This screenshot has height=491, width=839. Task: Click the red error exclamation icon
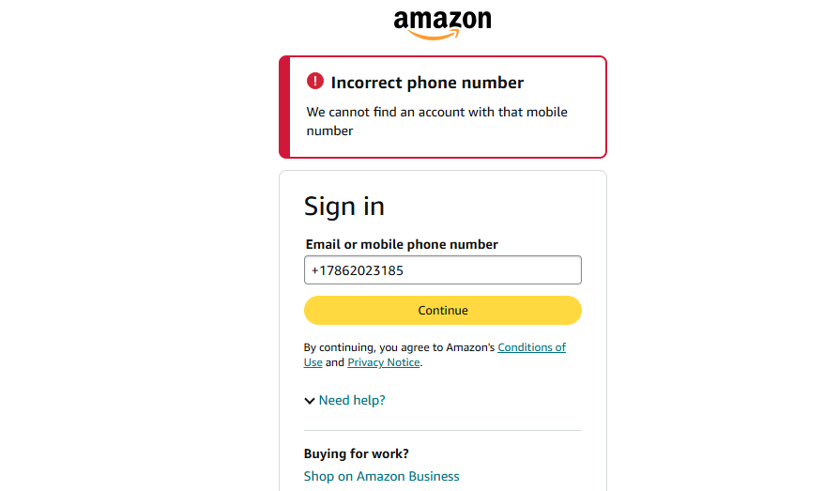point(315,82)
